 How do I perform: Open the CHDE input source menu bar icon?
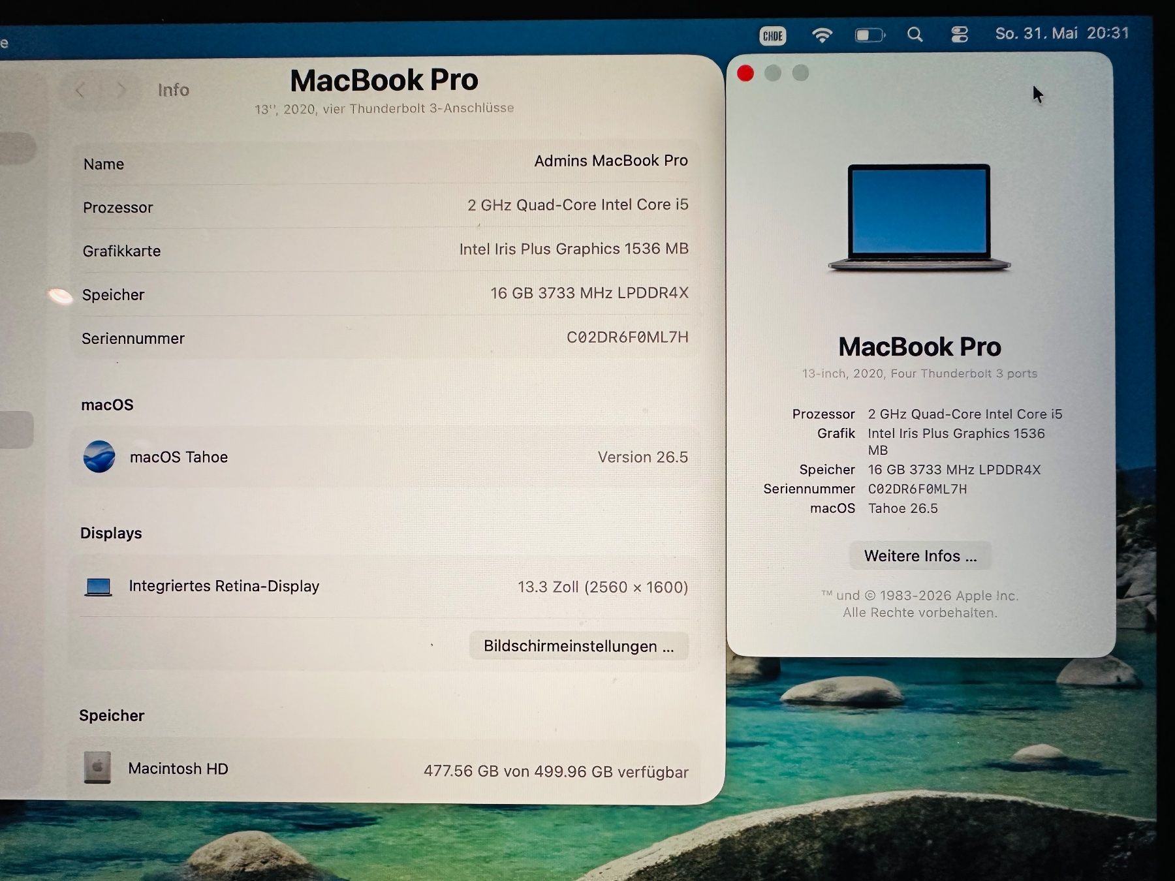[772, 36]
